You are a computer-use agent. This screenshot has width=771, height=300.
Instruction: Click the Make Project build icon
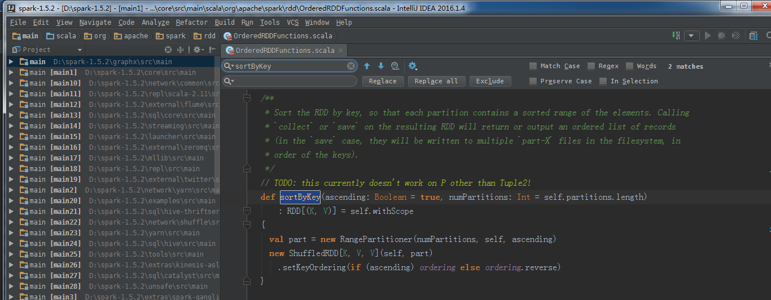click(677, 35)
